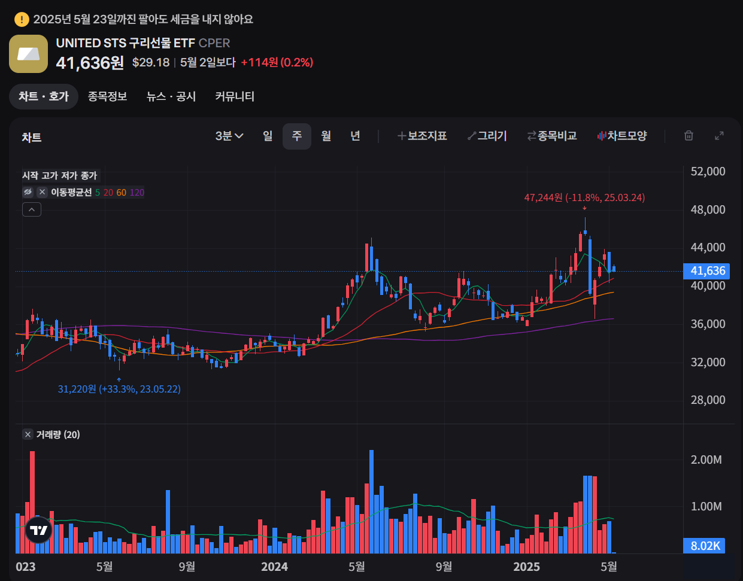Toggle moving average visibility eye icon
The image size is (743, 581).
[28, 192]
